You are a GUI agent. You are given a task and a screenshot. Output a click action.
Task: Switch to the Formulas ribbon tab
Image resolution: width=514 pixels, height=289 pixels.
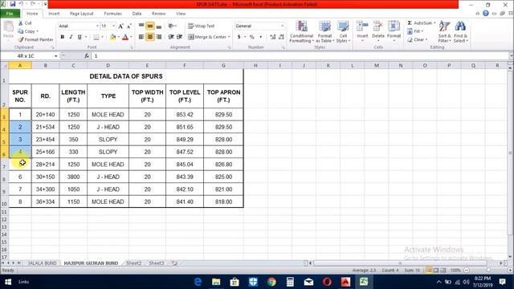click(112, 14)
